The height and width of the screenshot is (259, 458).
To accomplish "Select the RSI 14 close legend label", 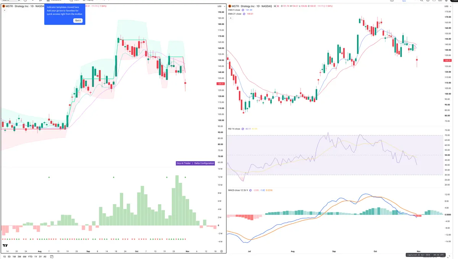I will (234, 129).
